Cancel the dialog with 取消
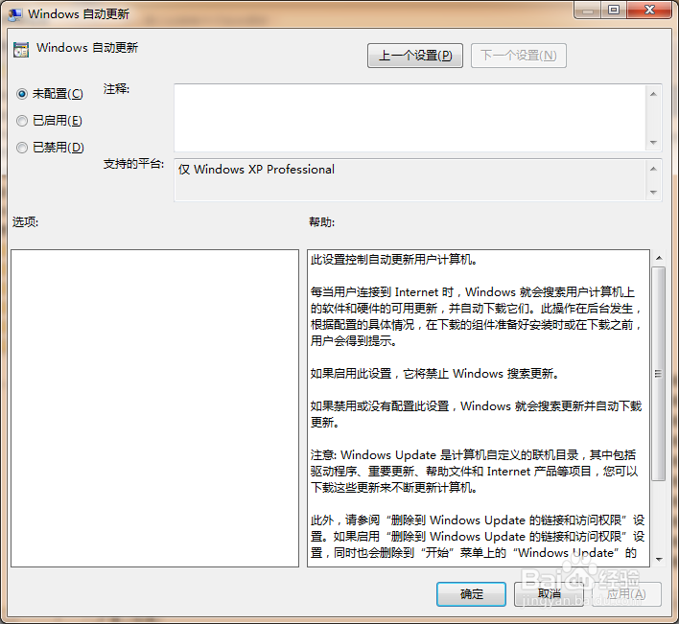This screenshot has width=679, height=624. (x=549, y=594)
